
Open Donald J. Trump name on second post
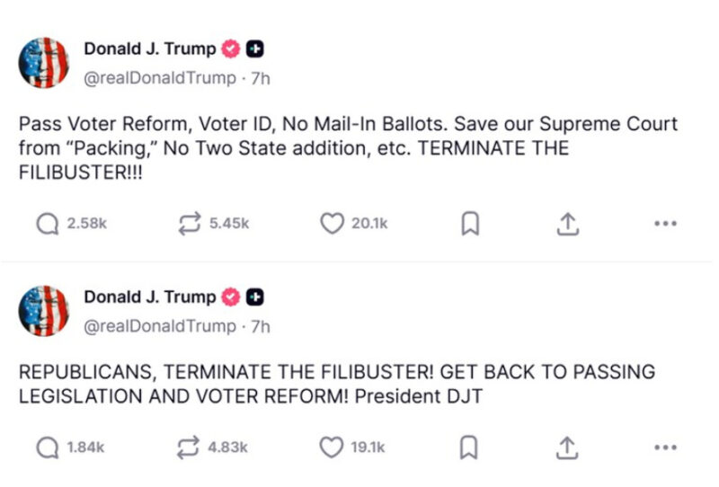[149, 297]
